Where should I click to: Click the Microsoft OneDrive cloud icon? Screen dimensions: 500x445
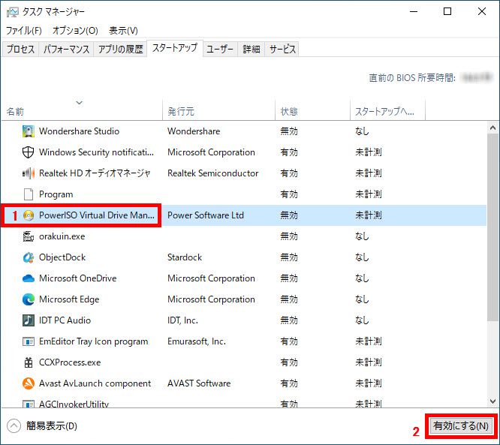pos(29,278)
